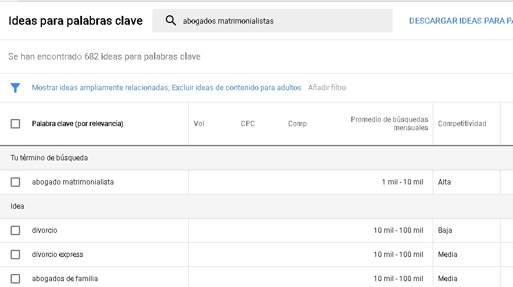Click the keyword abogados de familia
The height and width of the screenshot is (287, 513).
65,279
